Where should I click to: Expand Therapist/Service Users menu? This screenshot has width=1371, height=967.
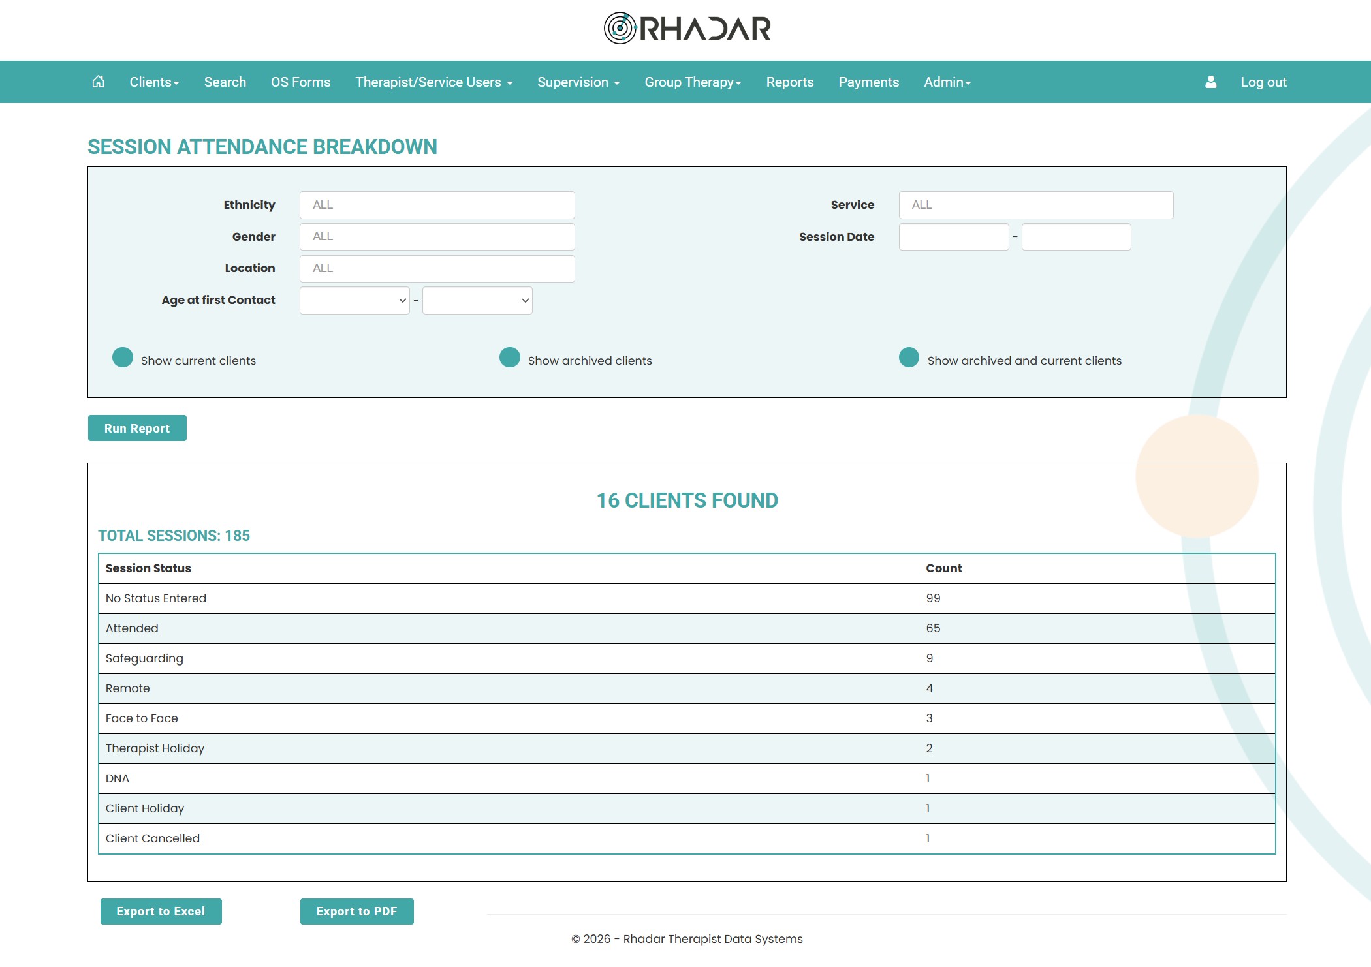(434, 82)
